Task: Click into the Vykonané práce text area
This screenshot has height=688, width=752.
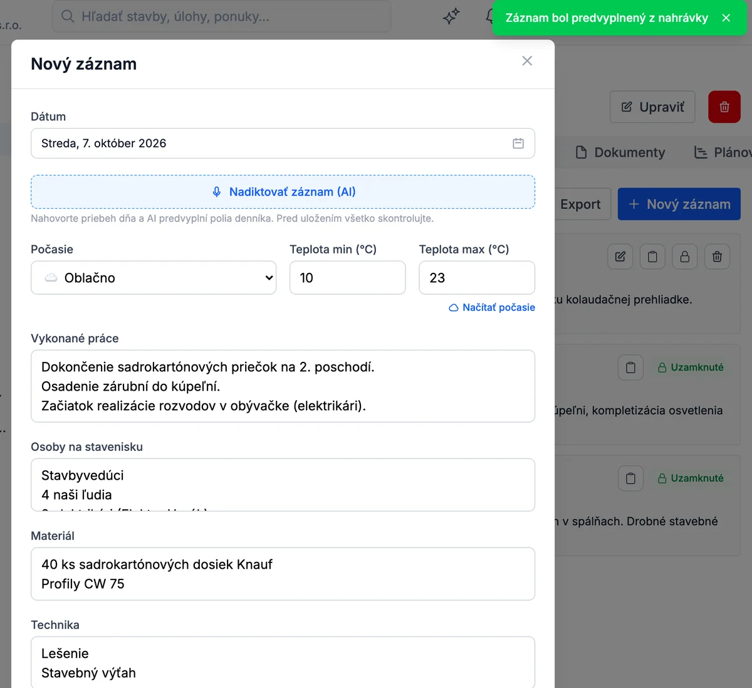Action: click(x=283, y=386)
